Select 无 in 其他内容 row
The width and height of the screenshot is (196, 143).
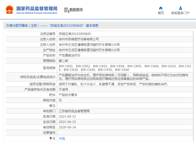click(x=60, y=100)
